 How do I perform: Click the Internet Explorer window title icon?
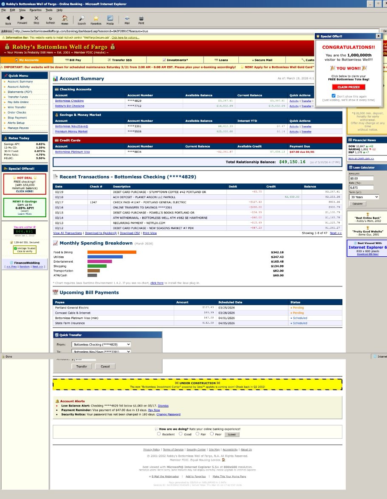(x=3, y=4)
